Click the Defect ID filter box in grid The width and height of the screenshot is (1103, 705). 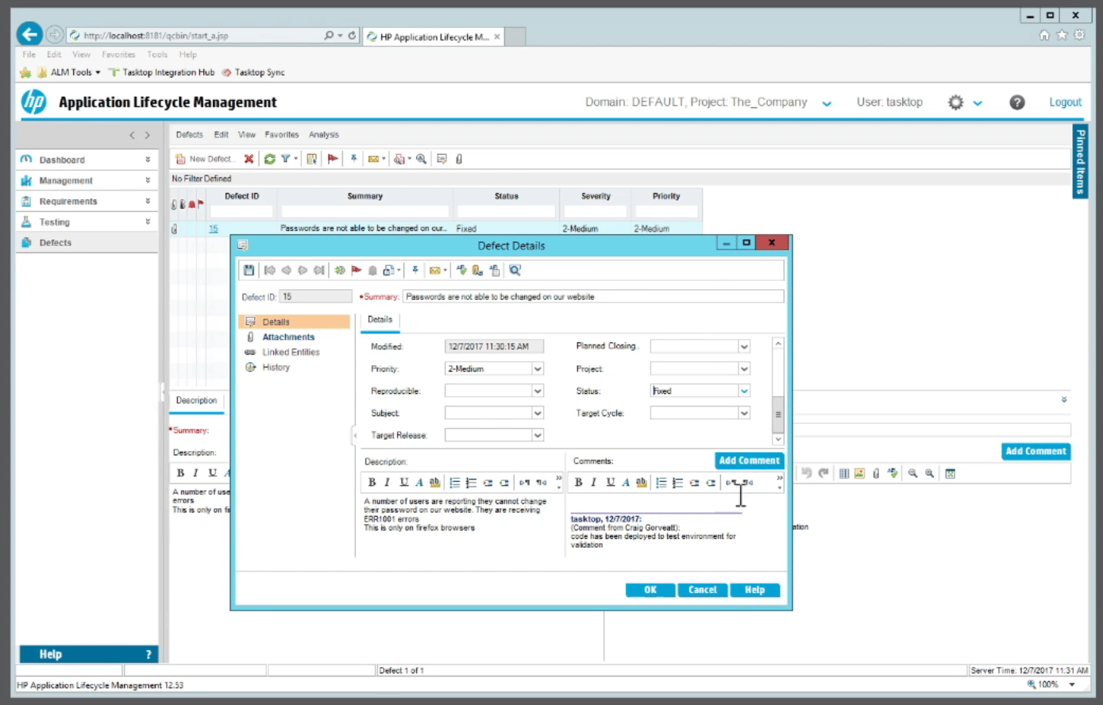click(x=241, y=211)
